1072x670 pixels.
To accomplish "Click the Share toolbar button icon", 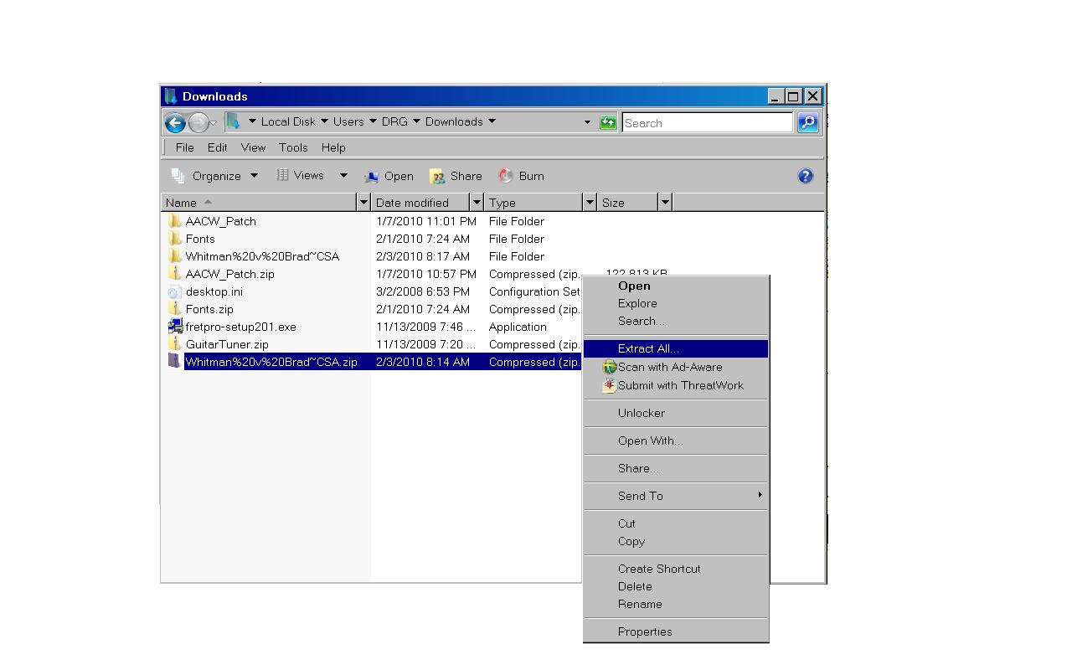I will click(437, 176).
